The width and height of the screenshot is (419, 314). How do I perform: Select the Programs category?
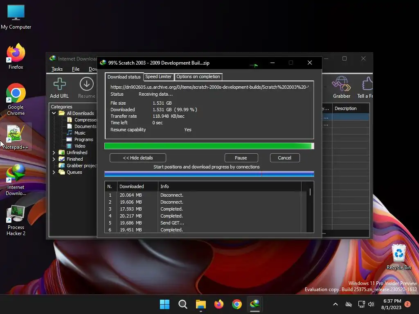(80, 139)
